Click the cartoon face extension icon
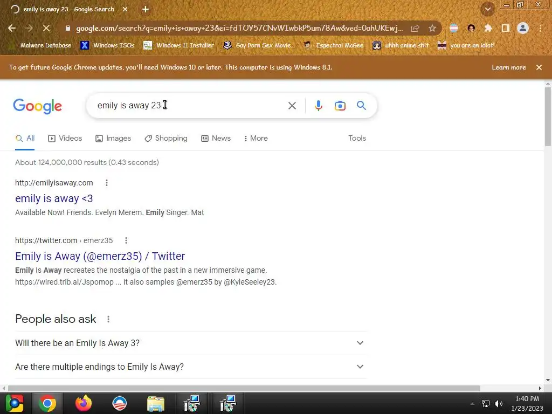 click(471, 28)
